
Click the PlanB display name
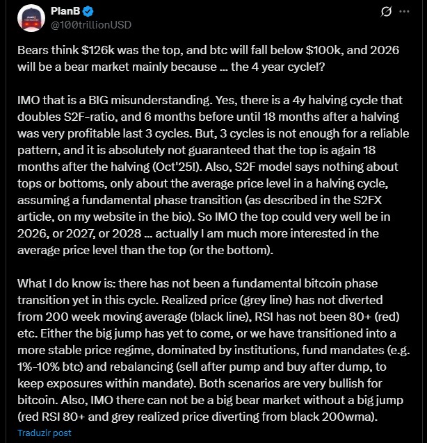tap(65, 12)
